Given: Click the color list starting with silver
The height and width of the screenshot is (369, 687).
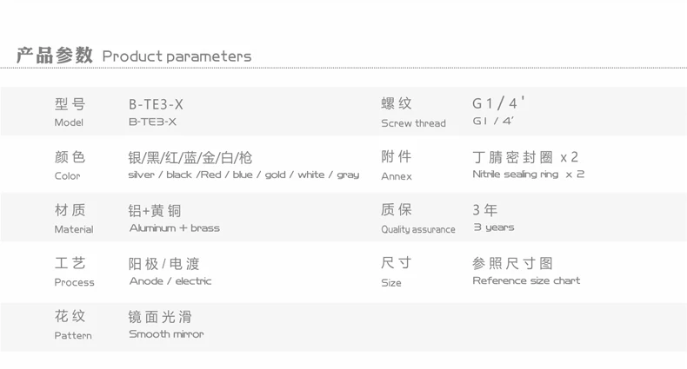Looking at the screenshot, I should (243, 175).
